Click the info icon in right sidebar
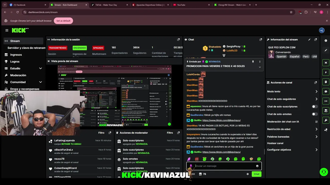Viewport: 330px width, 185px height. point(326,41)
